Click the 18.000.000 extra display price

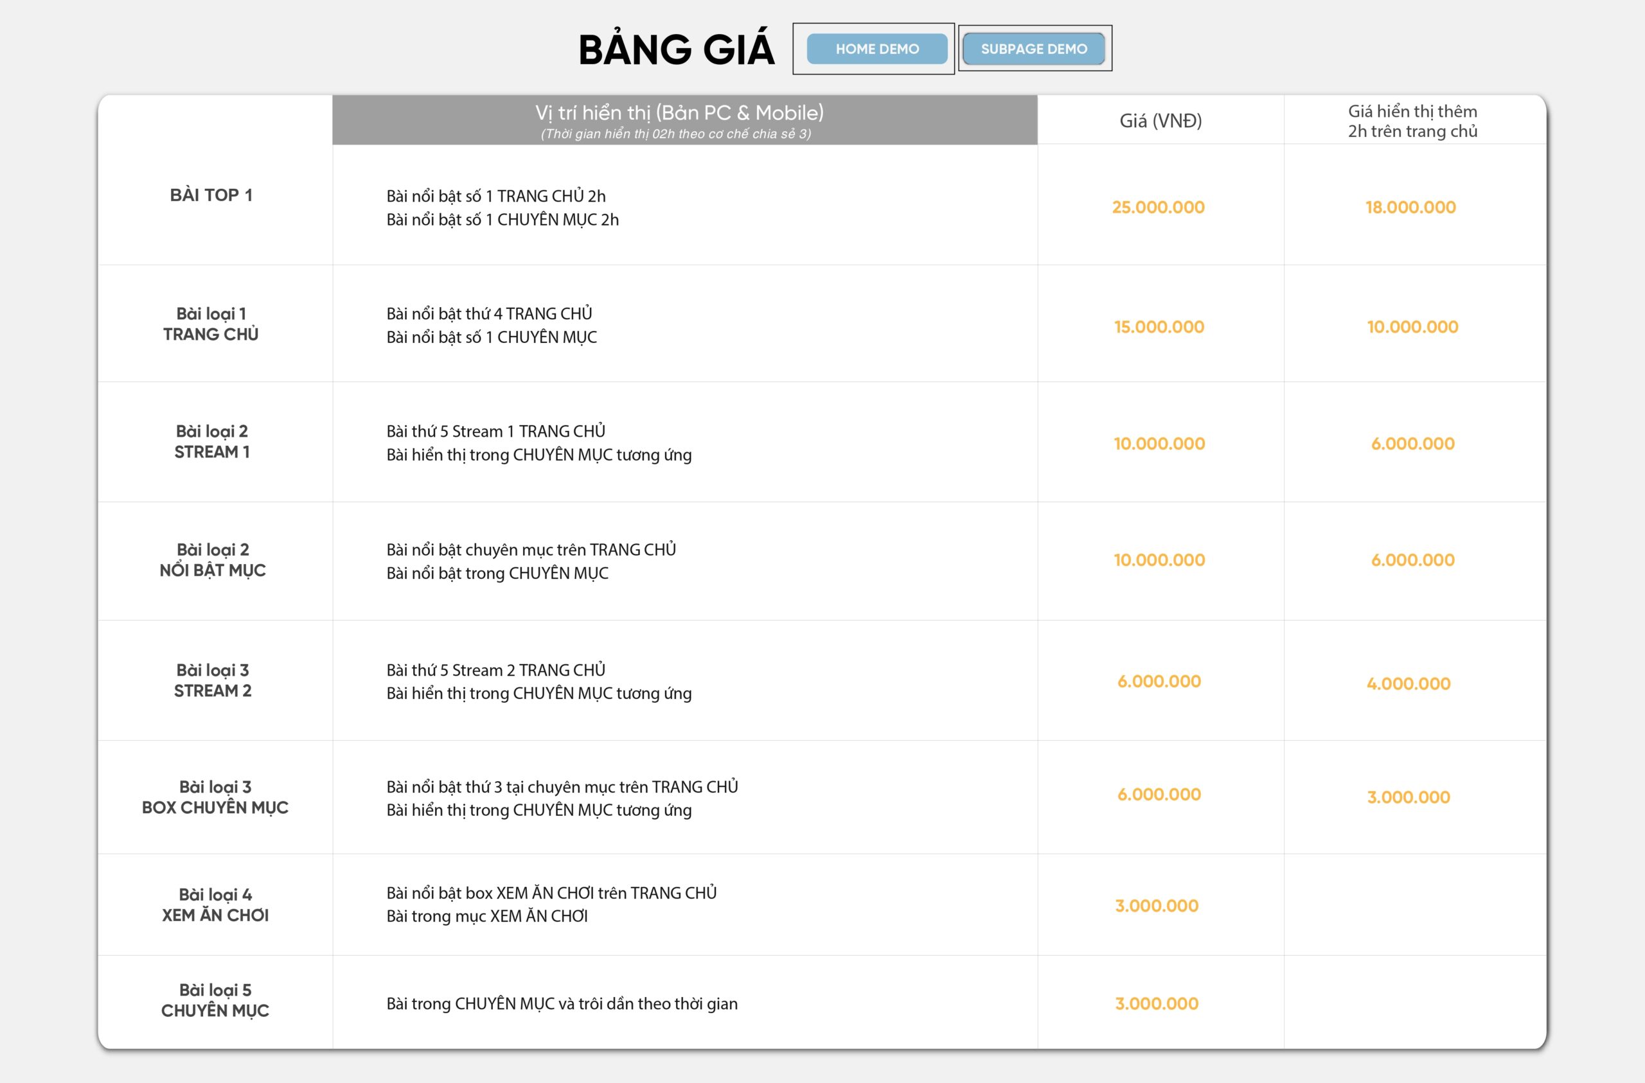click(x=1410, y=207)
